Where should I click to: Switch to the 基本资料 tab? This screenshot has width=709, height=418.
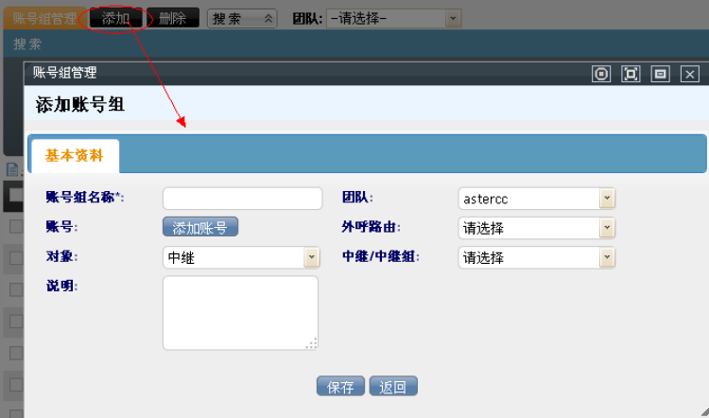point(74,156)
